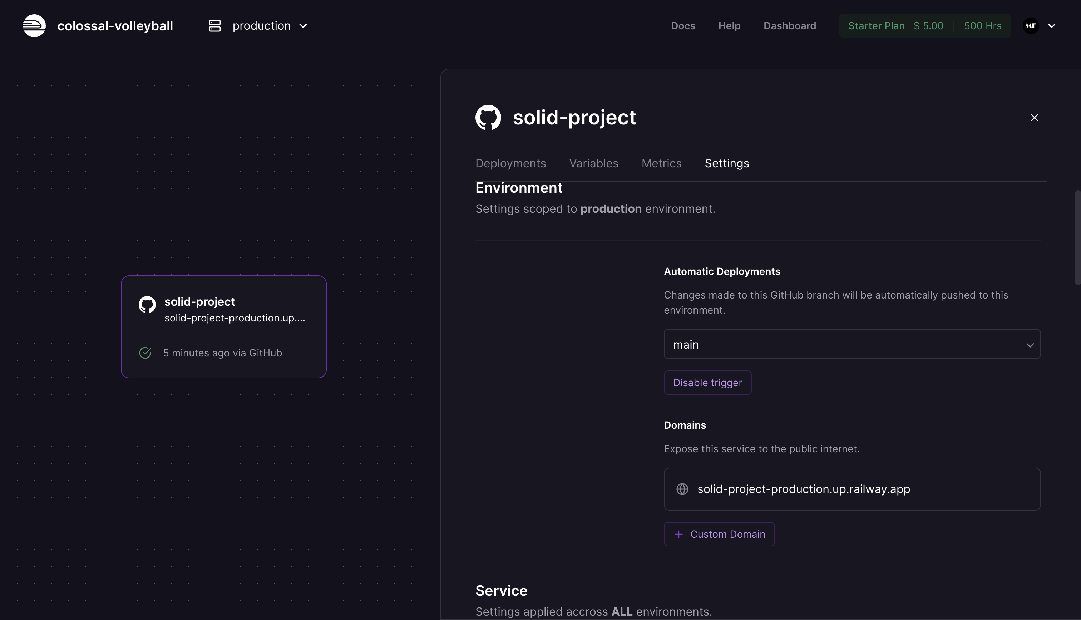Screen dimensions: 1081x620
Task: Open the Docs link
Action: coord(683,25)
